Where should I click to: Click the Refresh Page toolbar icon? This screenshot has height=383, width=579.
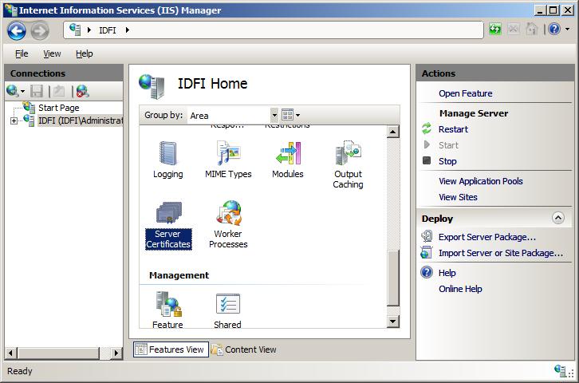[495, 29]
